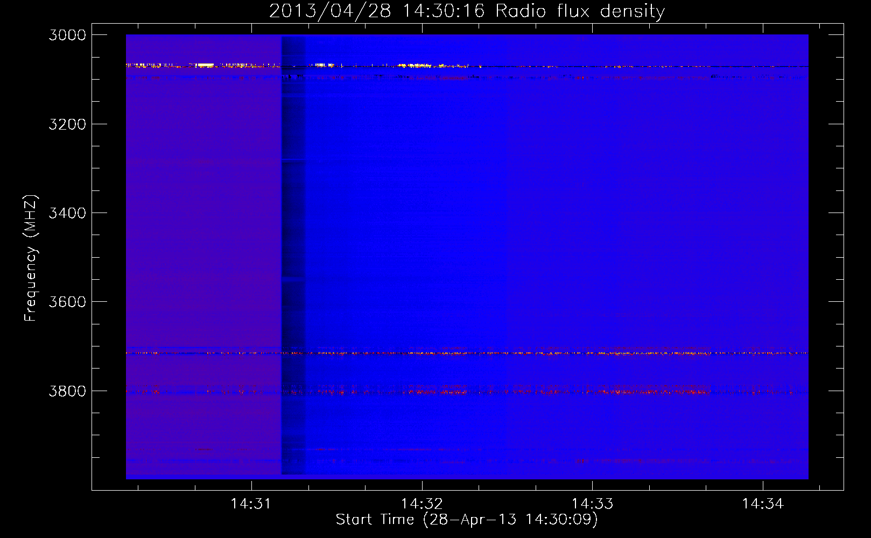Click the 14:33 time tick label
Image resolution: width=871 pixels, height=538 pixels.
click(x=592, y=504)
